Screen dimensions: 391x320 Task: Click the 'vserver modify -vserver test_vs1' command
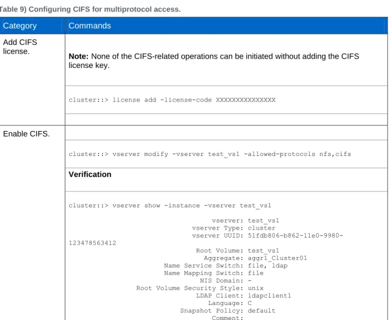210,154
